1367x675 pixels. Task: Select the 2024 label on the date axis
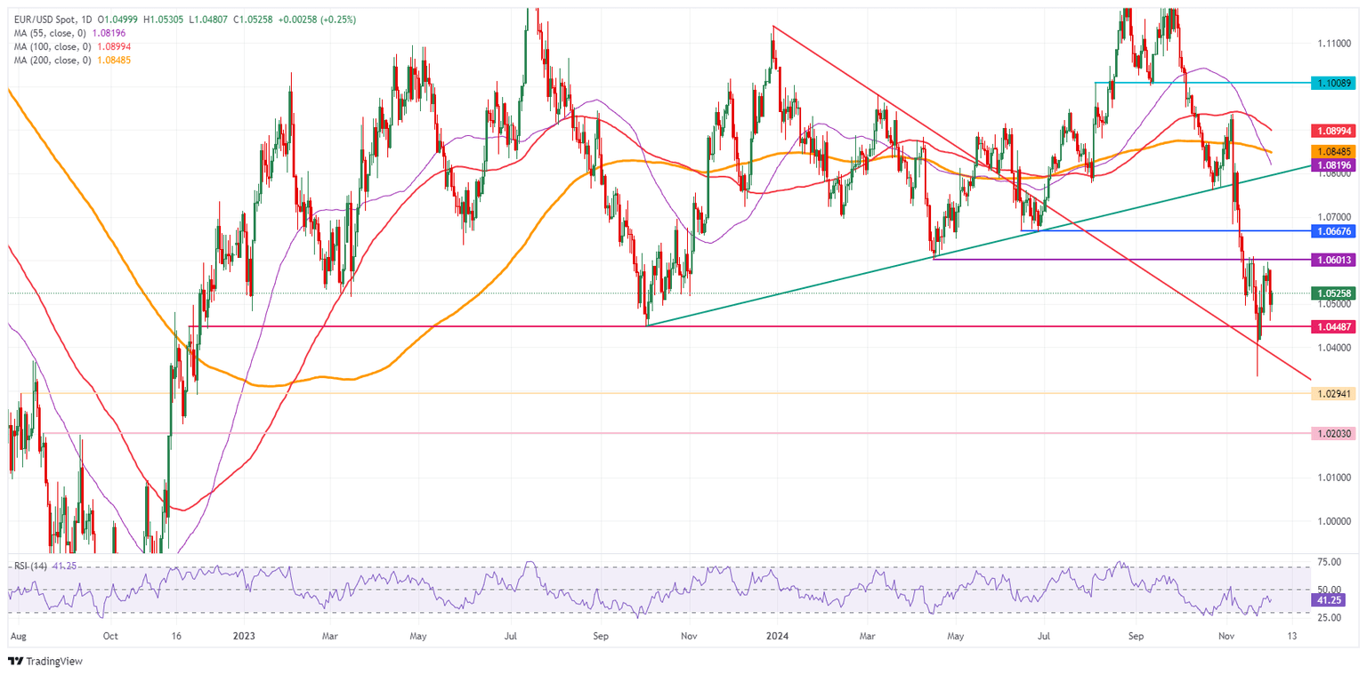[777, 637]
